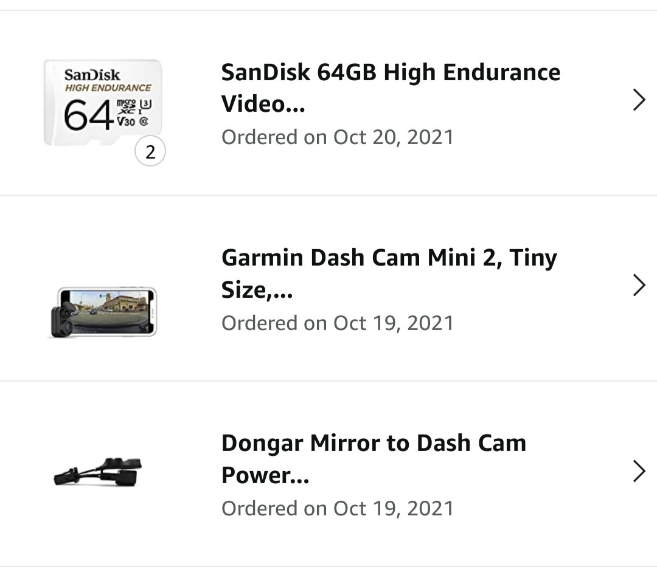Click the V30 speed class mark
657x578 pixels.
[126, 122]
